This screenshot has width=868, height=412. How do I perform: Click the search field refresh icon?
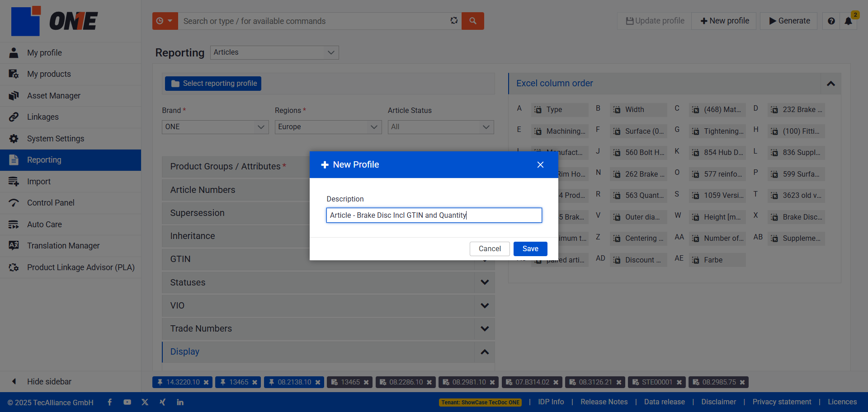coord(454,21)
